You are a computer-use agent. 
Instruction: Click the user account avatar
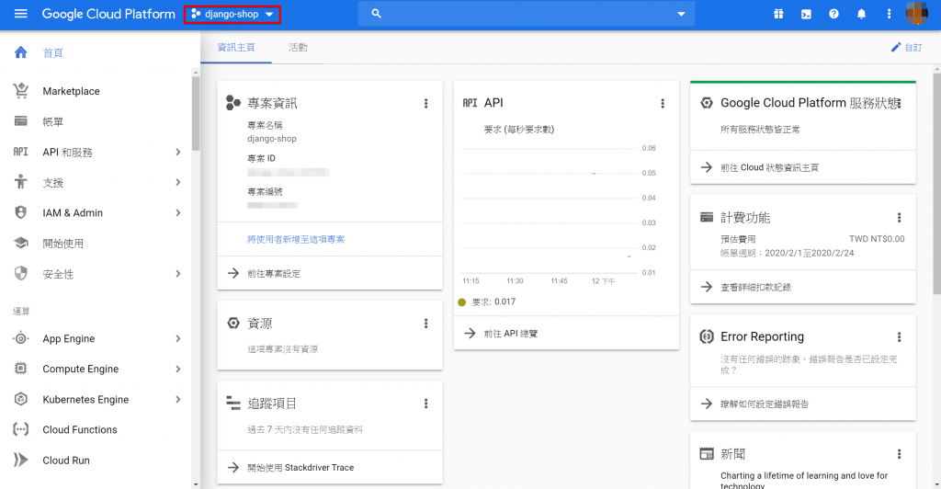click(916, 14)
